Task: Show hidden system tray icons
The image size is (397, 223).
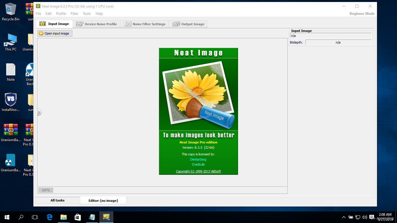Action: click(344, 217)
